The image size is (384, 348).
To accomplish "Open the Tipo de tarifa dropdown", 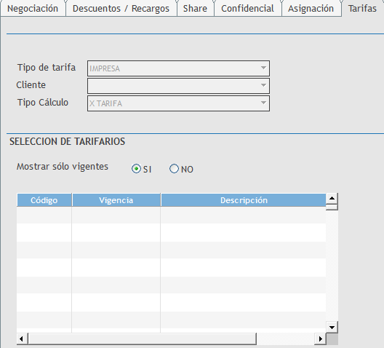I will click(x=178, y=68).
